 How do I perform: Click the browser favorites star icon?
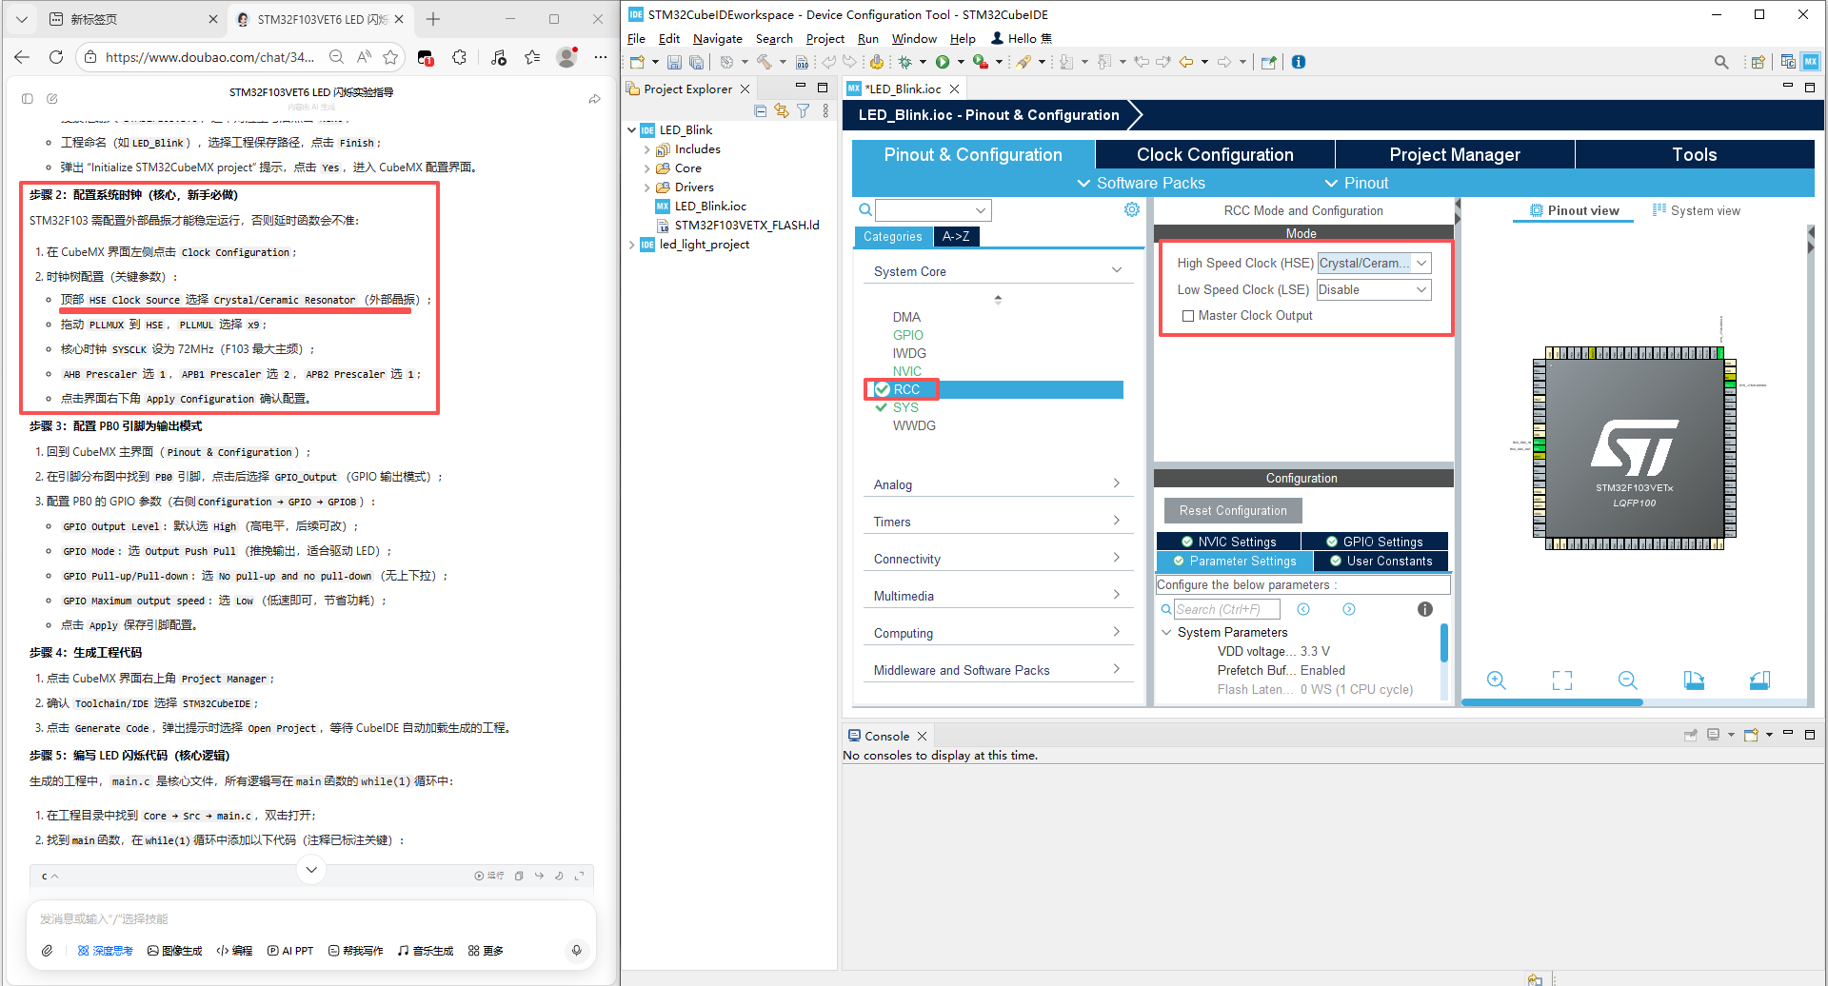pos(390,57)
